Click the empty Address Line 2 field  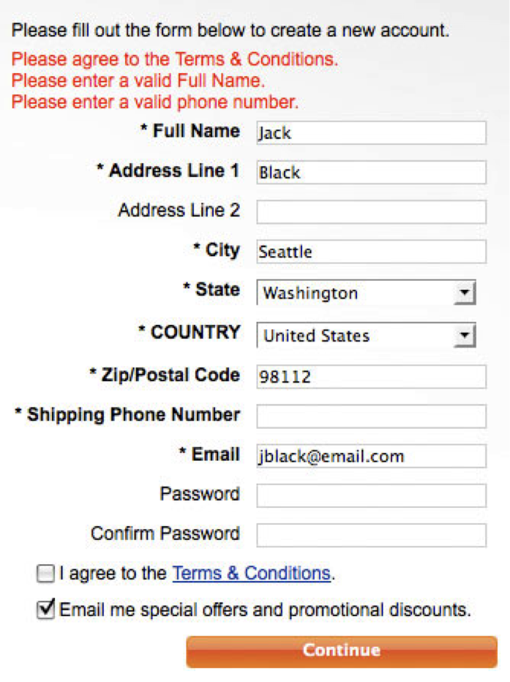pyautogui.click(x=371, y=212)
